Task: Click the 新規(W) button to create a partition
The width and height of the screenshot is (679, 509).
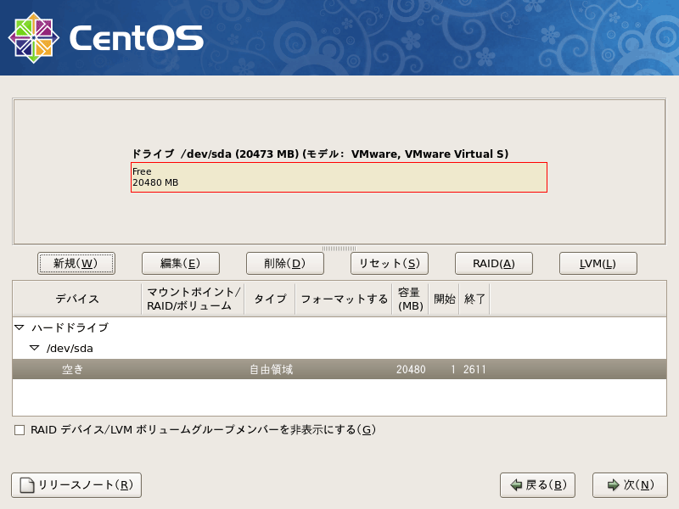Action: point(76,263)
